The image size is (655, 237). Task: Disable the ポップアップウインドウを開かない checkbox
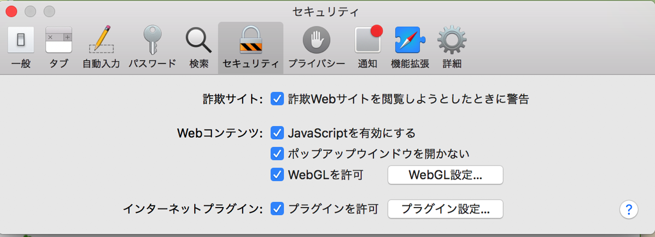pos(277,153)
